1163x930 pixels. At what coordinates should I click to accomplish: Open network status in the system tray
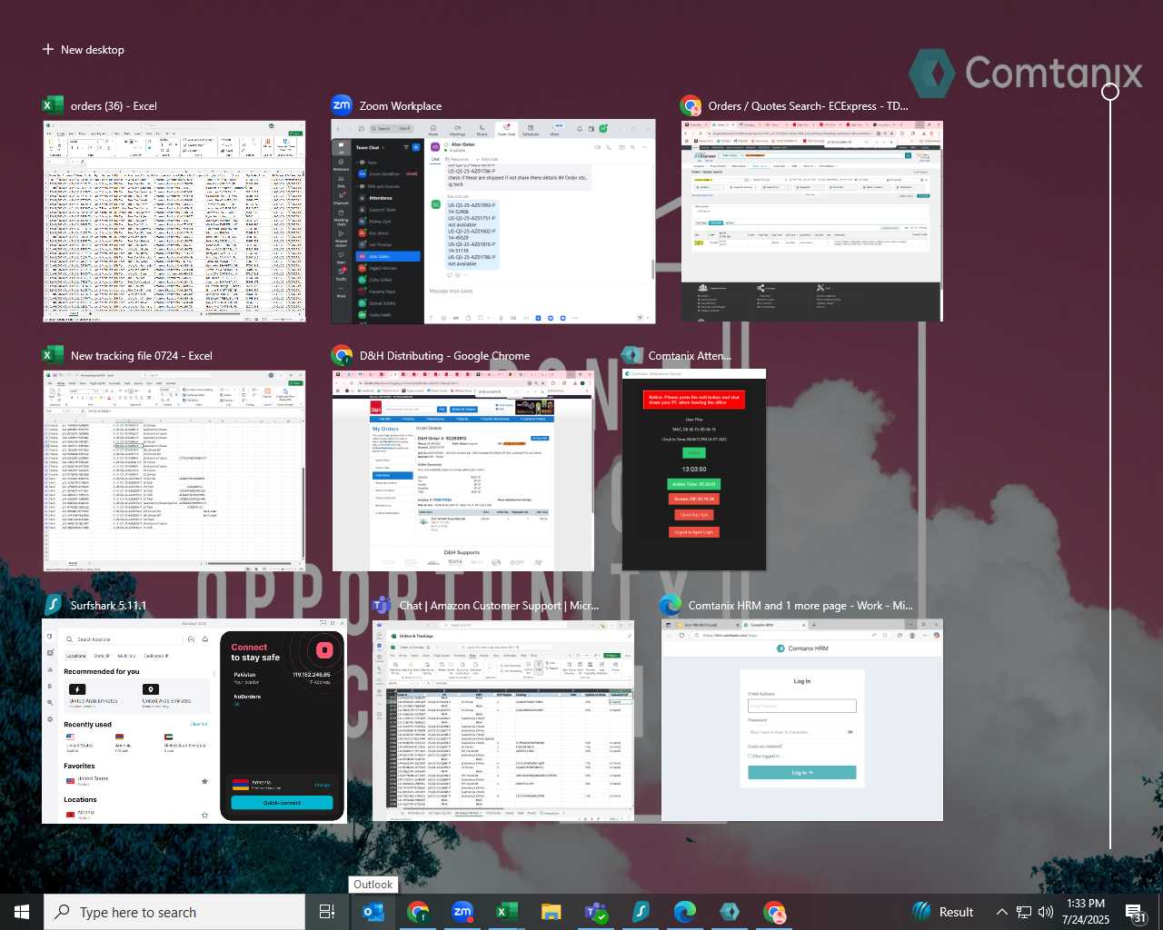[1024, 912]
